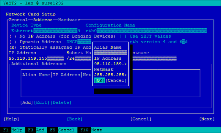Open the Device Type Ethernet dropdown
Screen dimensions: 221x133
pos(46,31)
